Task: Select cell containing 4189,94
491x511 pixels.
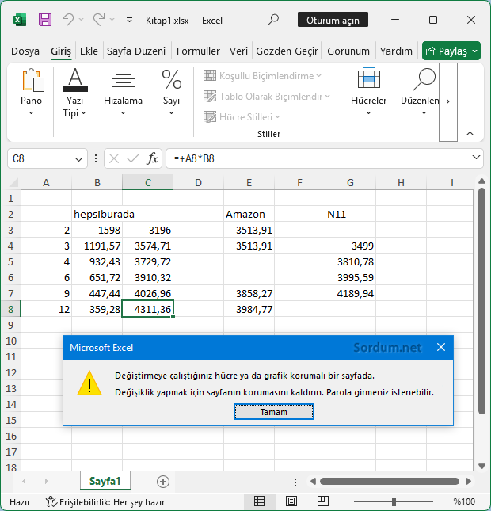Action: (x=350, y=293)
